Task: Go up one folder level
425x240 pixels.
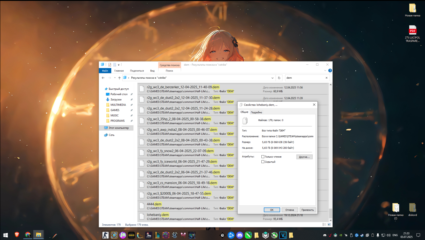Action: coord(119,78)
